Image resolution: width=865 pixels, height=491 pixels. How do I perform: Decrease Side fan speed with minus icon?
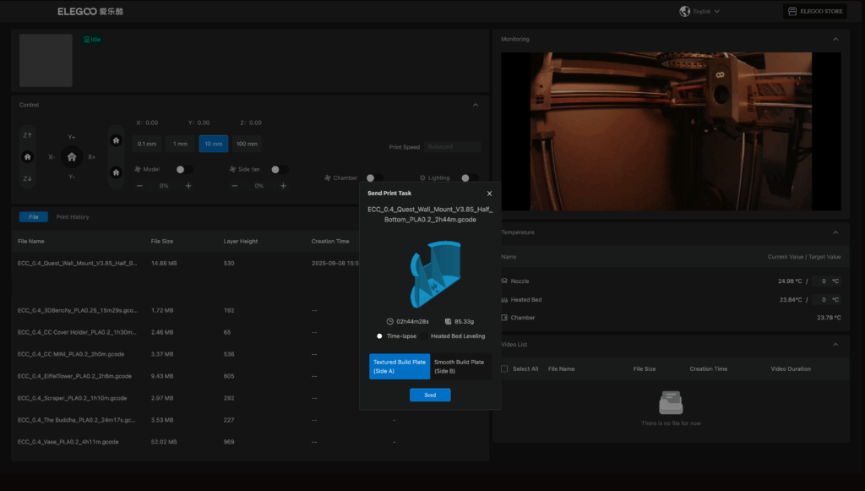[234, 185]
